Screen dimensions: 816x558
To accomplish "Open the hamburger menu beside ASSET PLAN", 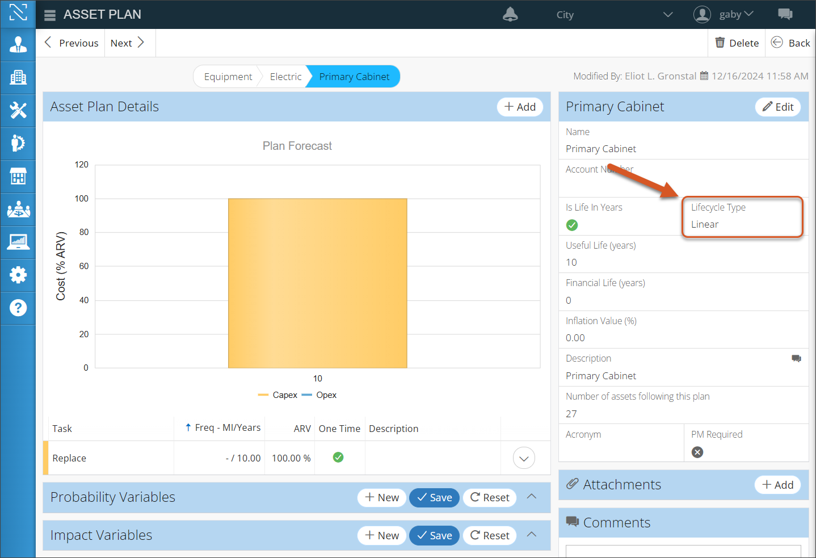I will tap(50, 15).
